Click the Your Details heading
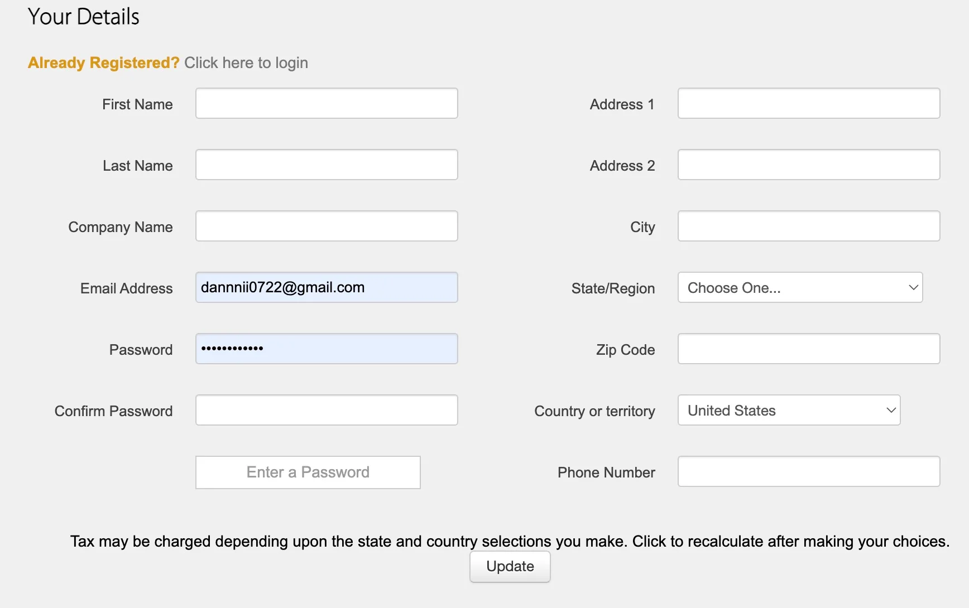 [84, 16]
